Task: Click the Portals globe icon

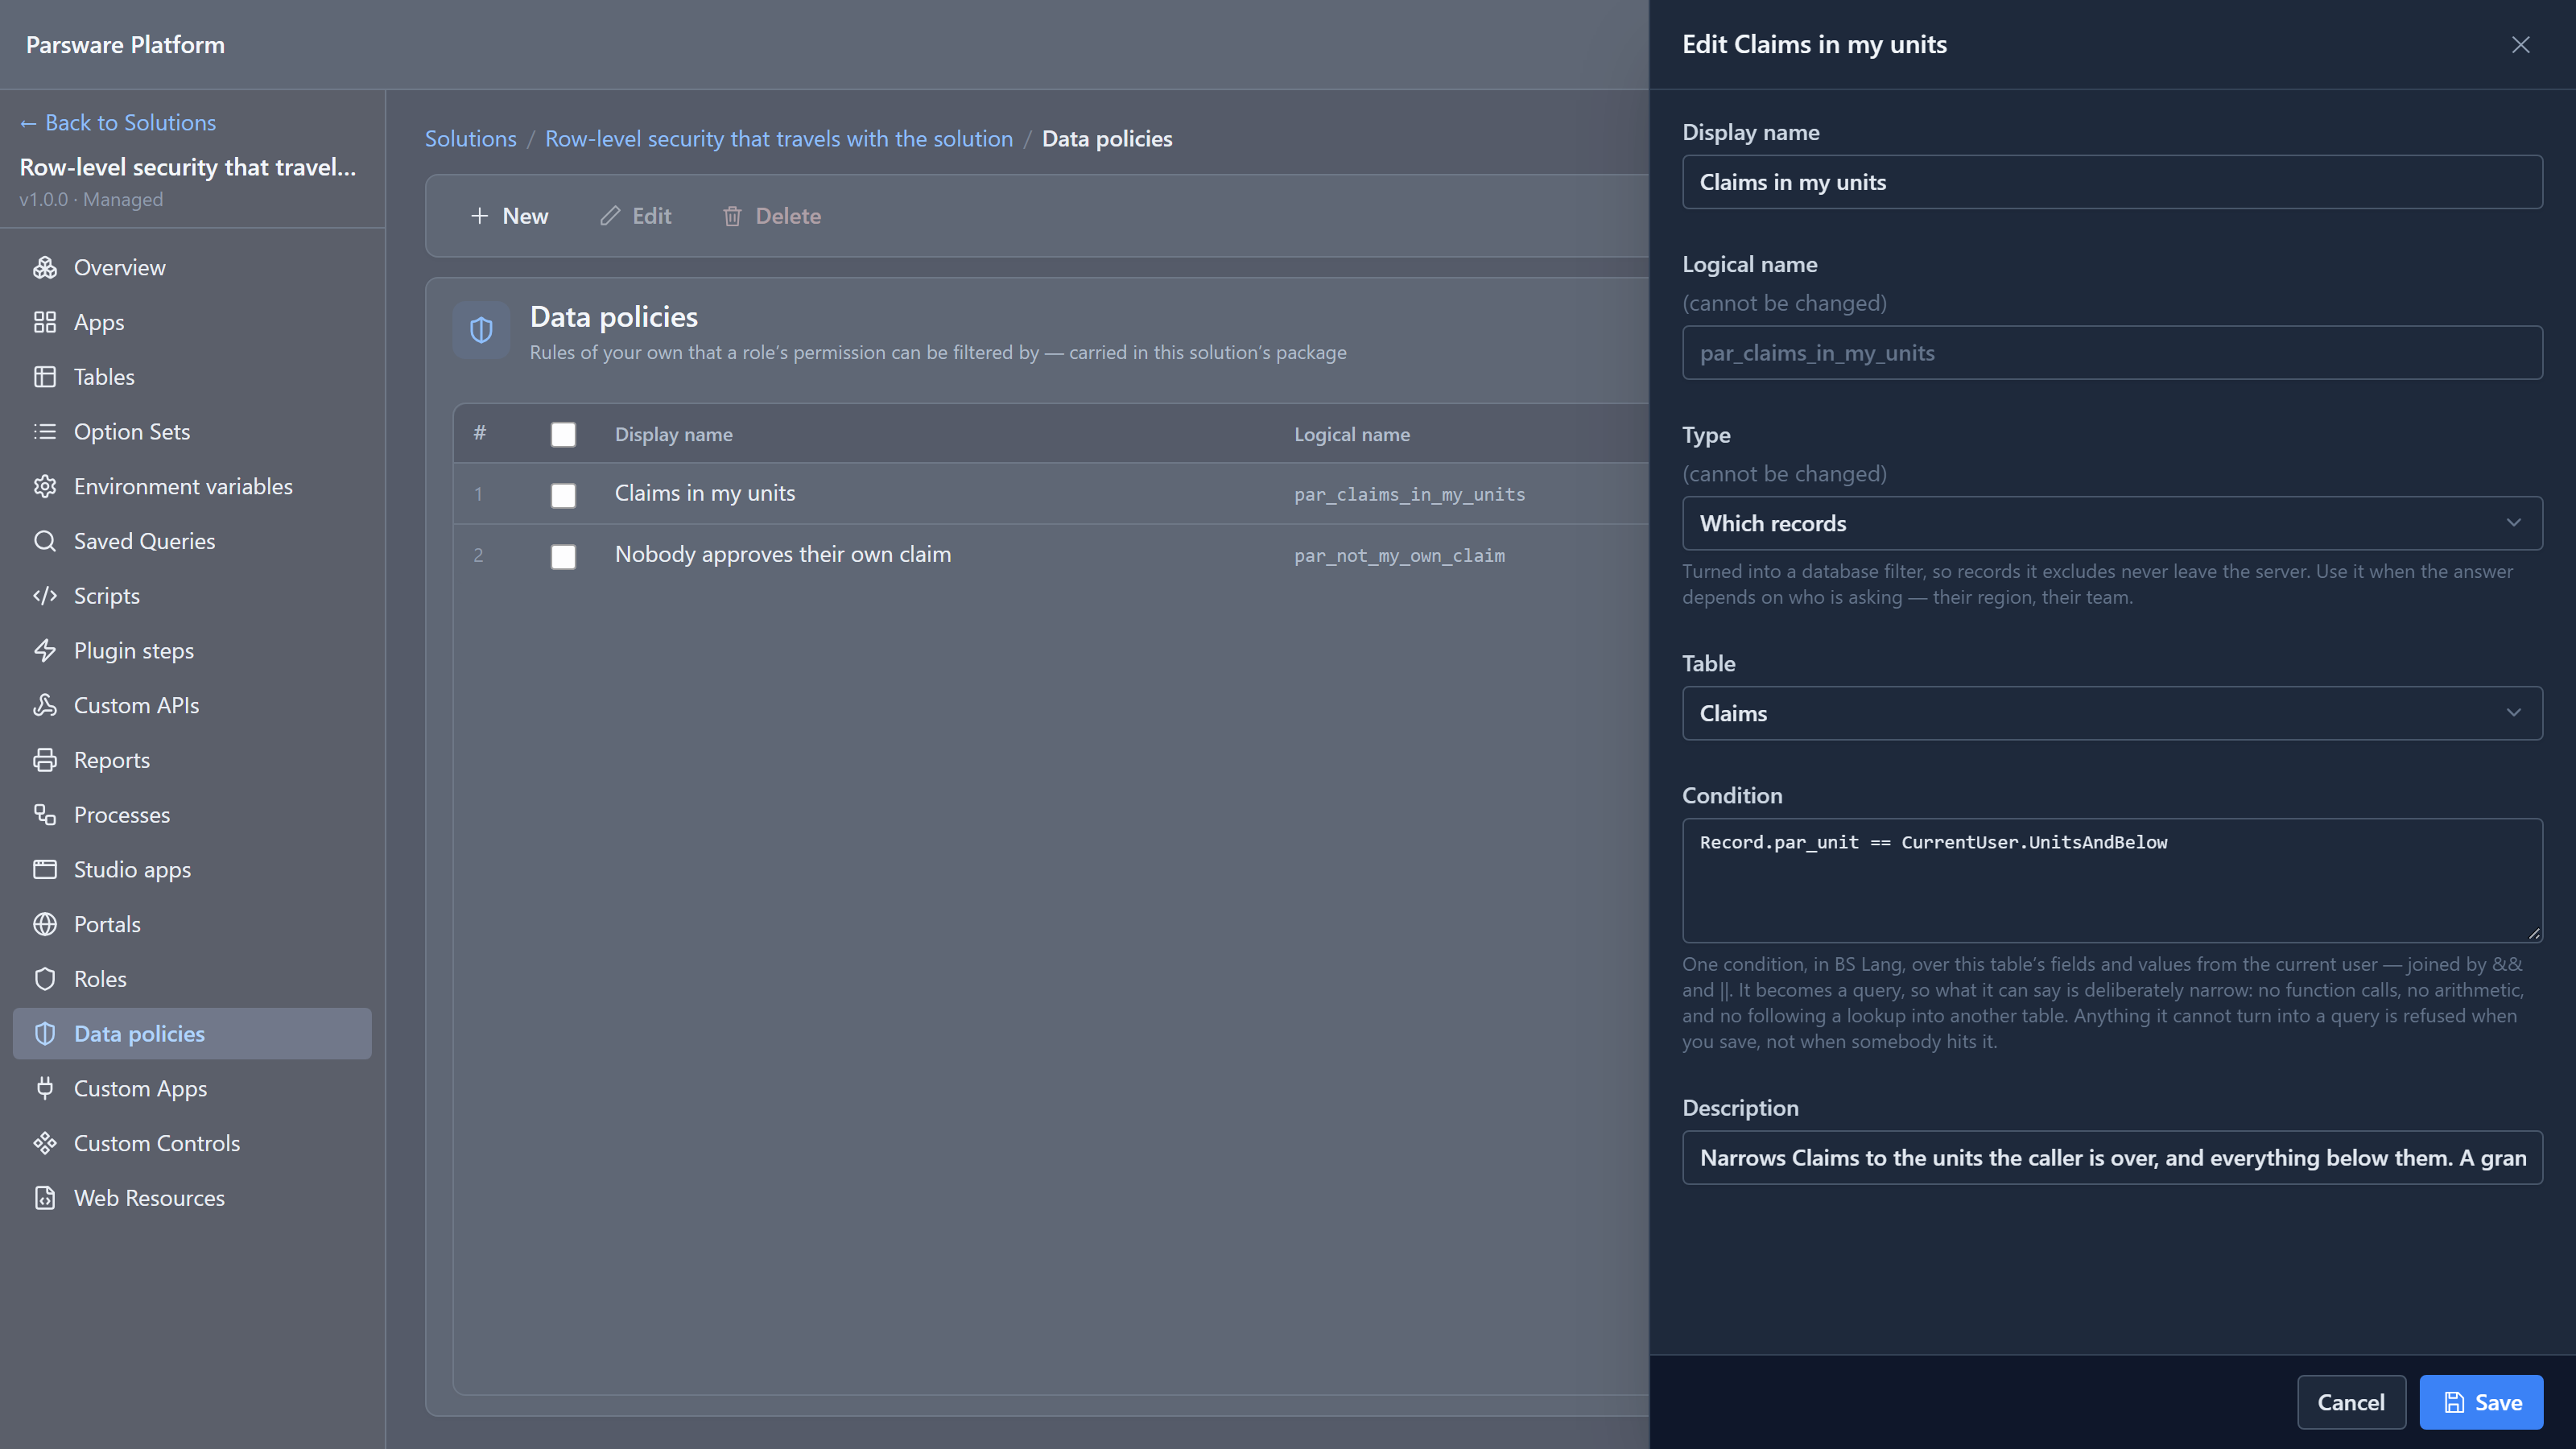Action: coord(45,924)
